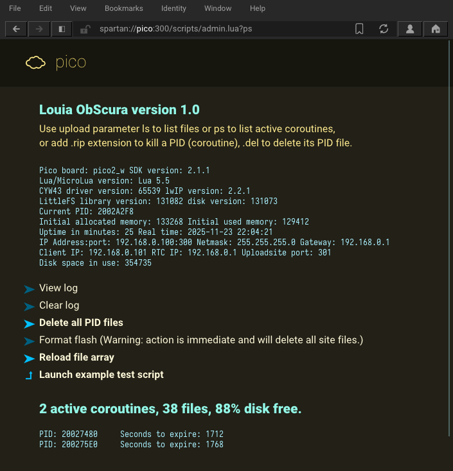Click the Clear log link
This screenshot has height=471, width=453.
point(59,305)
